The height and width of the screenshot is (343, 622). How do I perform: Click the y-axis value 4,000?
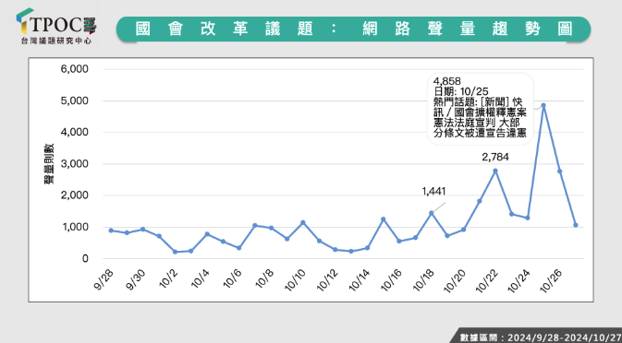[74, 132]
